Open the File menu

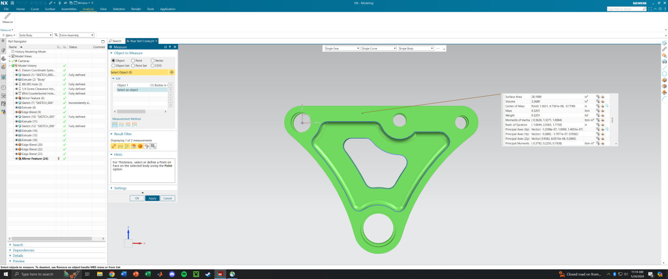click(x=6, y=9)
